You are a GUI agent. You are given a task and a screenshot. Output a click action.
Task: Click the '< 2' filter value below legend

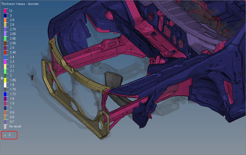(9, 135)
